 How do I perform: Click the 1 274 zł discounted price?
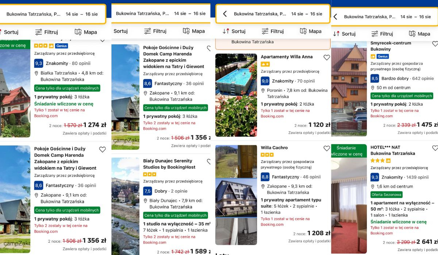(x=95, y=125)
